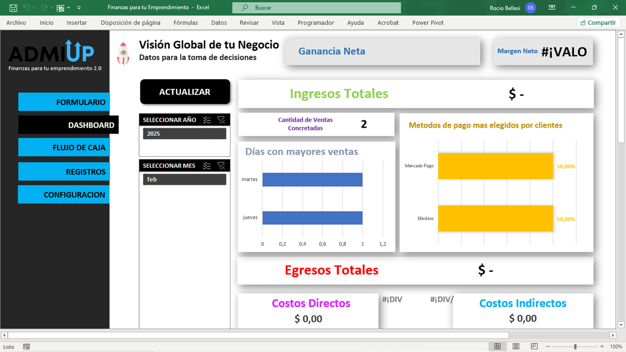Go to FLUJO DE CAJA sheet button

[64, 147]
